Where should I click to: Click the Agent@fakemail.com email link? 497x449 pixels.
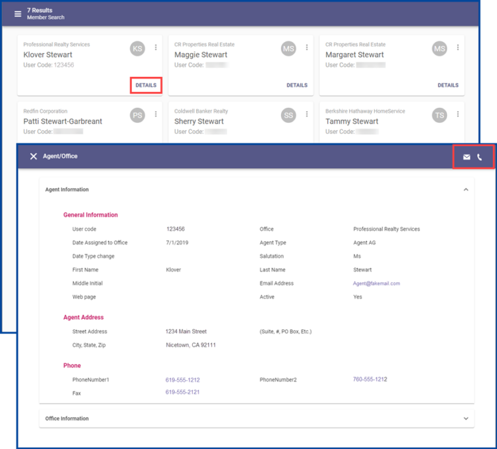(377, 284)
